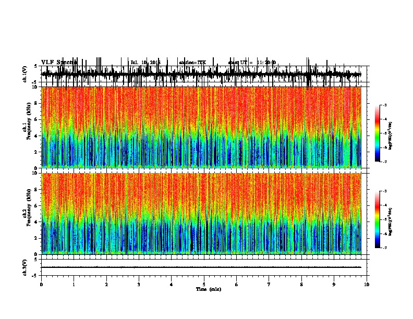Screen dimensions: 413x319
Task: Click the "station=ITK" header text
Action: [x=192, y=63]
